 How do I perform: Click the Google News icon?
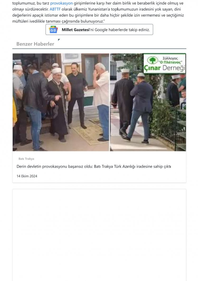53,30
